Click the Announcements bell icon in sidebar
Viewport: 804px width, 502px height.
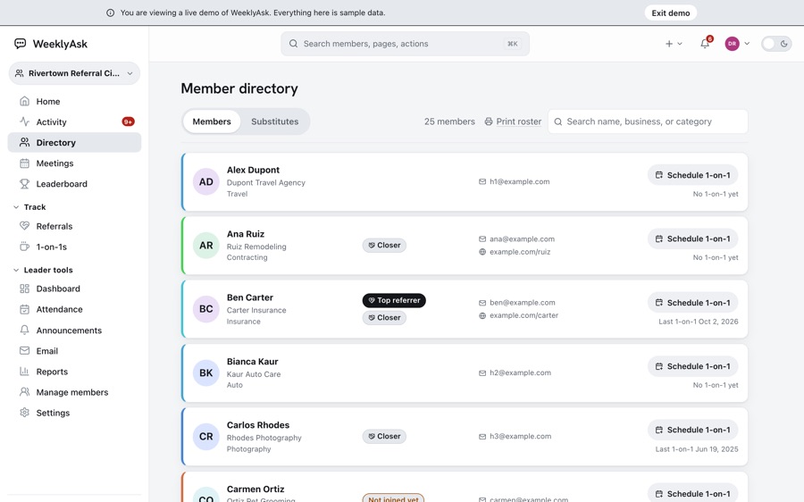pyautogui.click(x=24, y=330)
